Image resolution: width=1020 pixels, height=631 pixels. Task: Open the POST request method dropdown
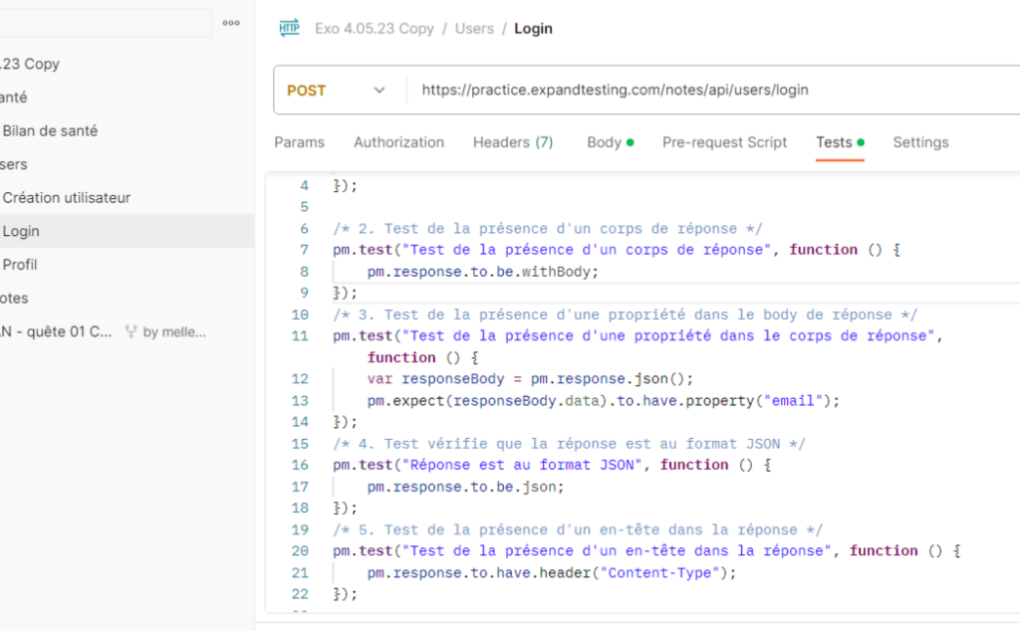click(338, 90)
